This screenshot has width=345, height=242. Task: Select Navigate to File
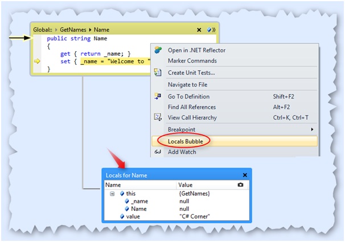[x=235, y=84]
